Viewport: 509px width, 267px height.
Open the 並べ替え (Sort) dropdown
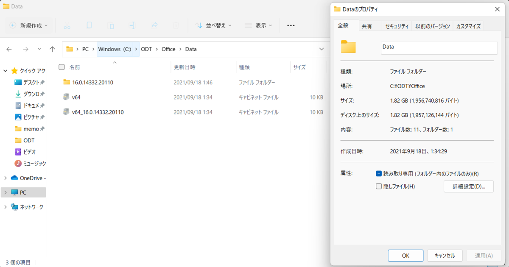tap(213, 25)
